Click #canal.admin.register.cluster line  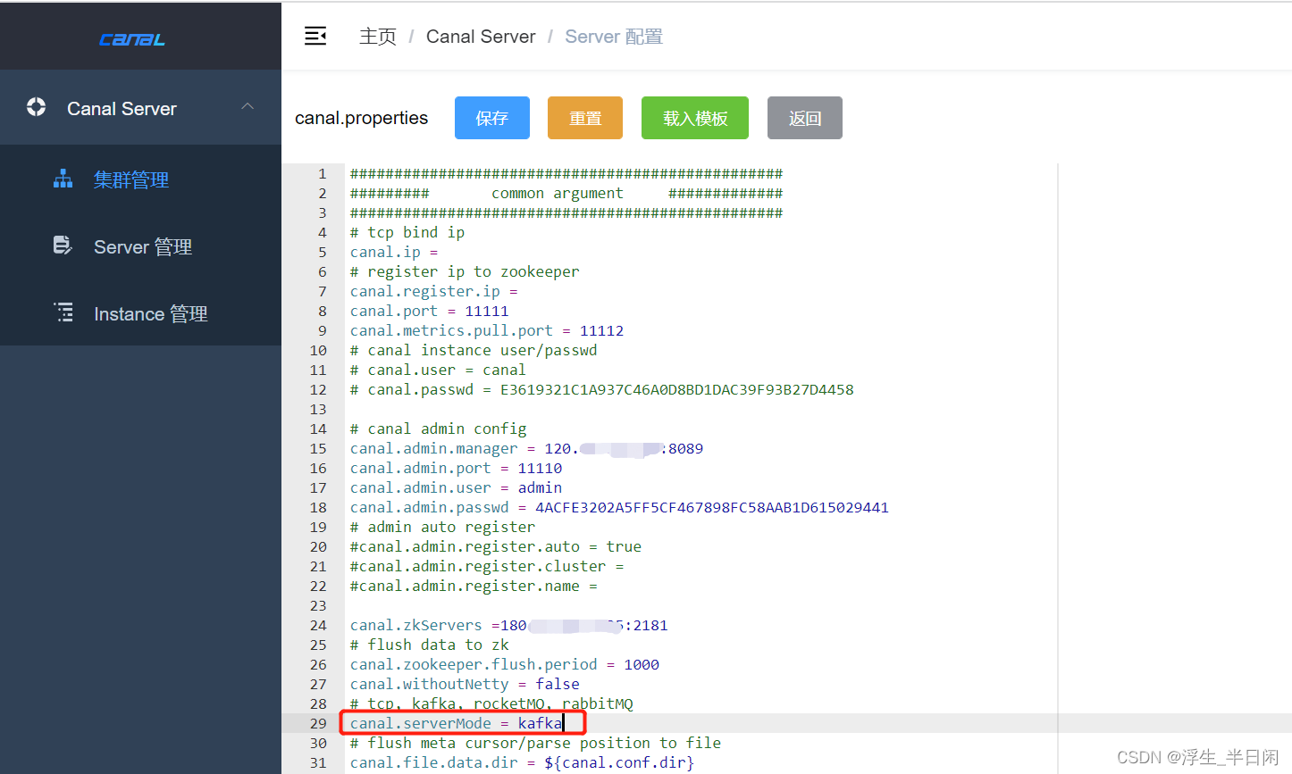[x=487, y=566]
